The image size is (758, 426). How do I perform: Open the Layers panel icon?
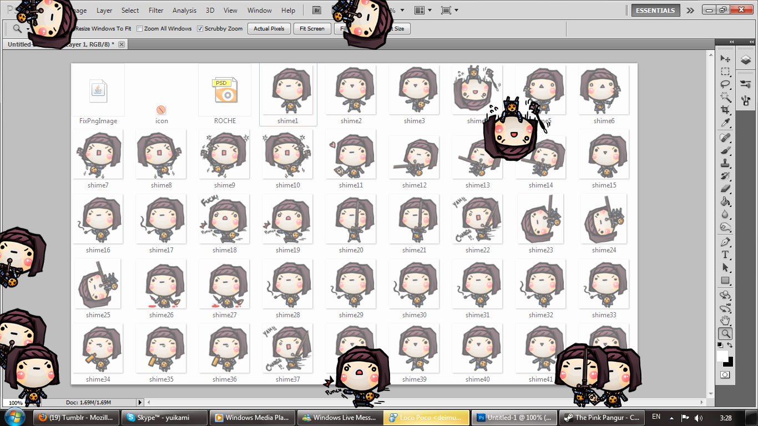tap(745, 60)
